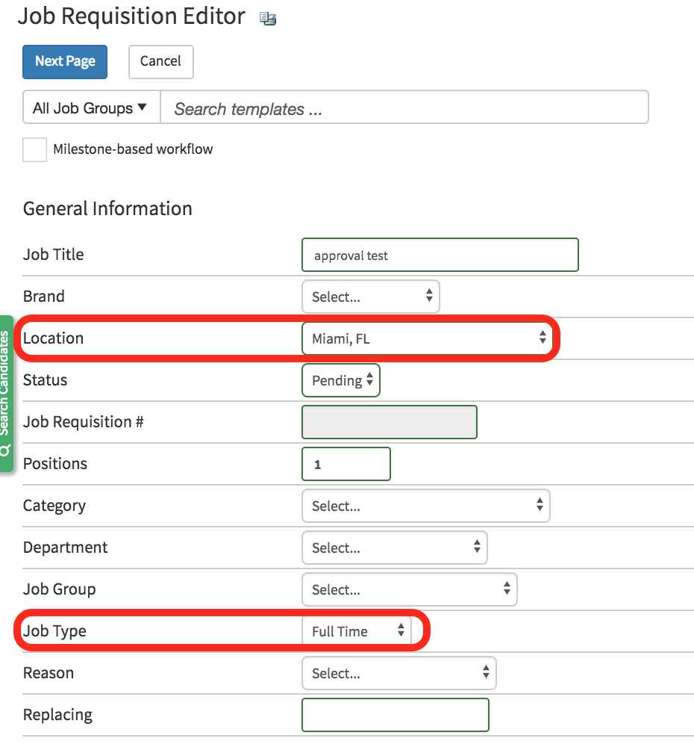694x756 pixels.
Task: Open the Category select dropdown
Action: (x=425, y=506)
